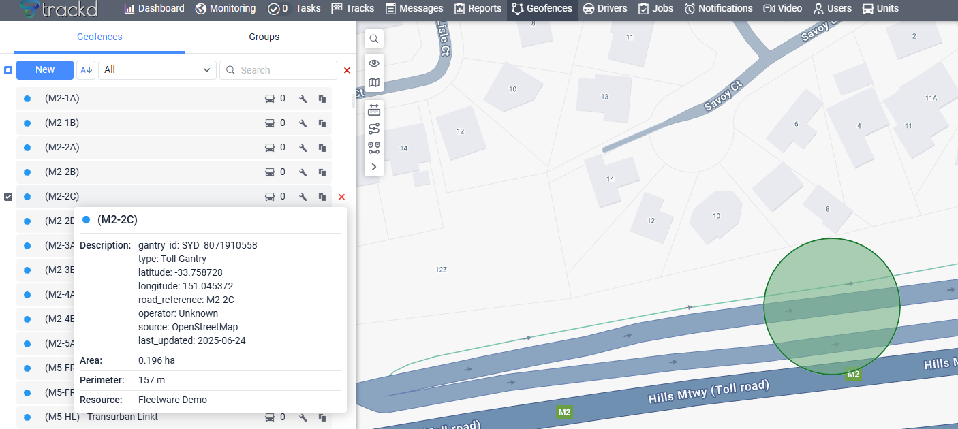This screenshot has height=429, width=958.
Task: Click the A-Z sort order icon
Action: [86, 70]
